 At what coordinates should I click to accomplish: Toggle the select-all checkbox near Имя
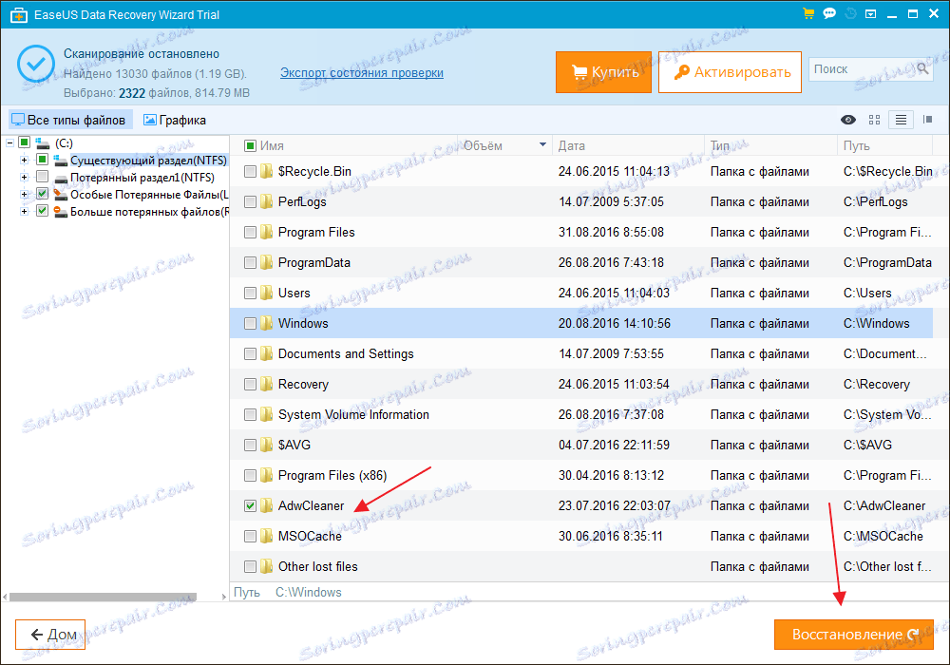click(250, 145)
